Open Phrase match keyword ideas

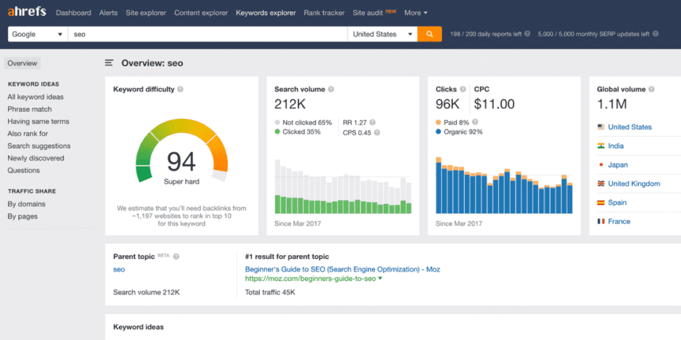pos(29,109)
